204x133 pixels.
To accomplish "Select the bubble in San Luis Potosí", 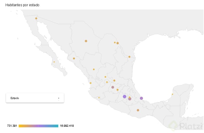I will [114, 81].
